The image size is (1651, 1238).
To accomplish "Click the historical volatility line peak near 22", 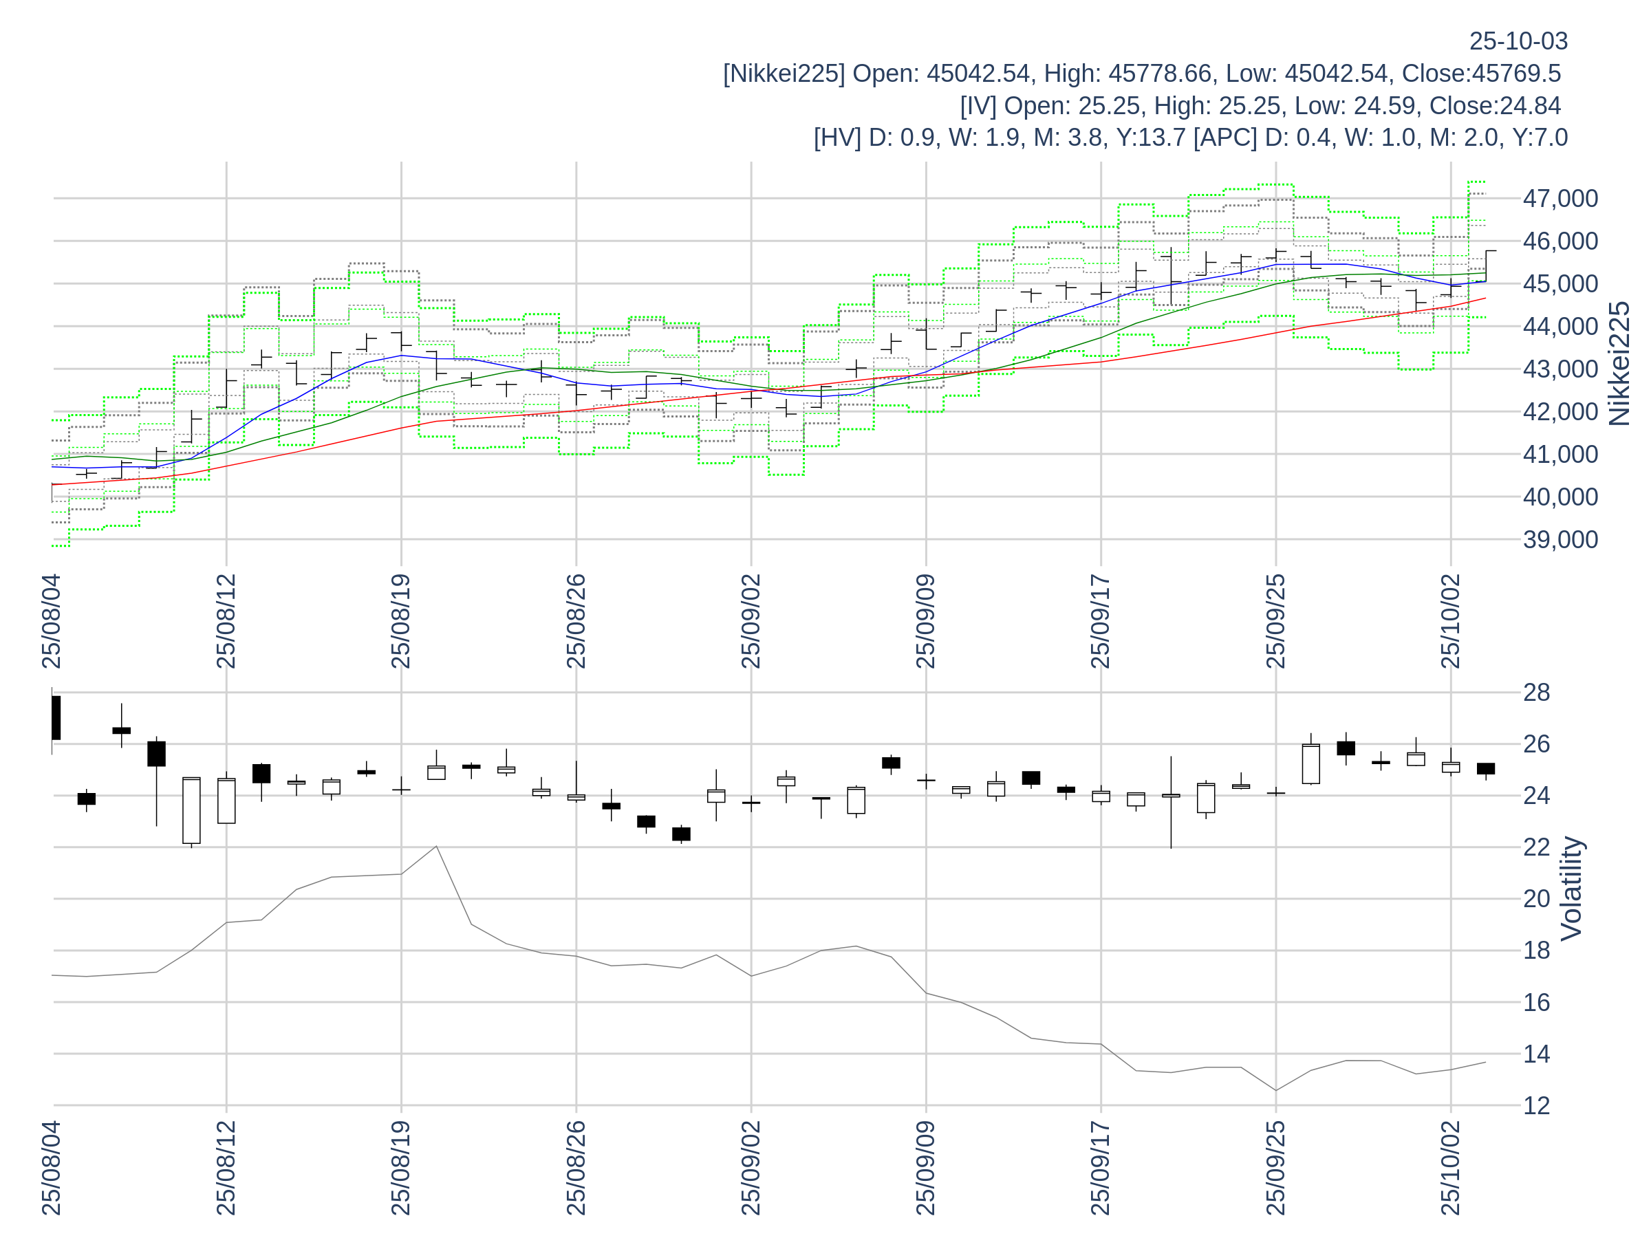I will (x=436, y=846).
